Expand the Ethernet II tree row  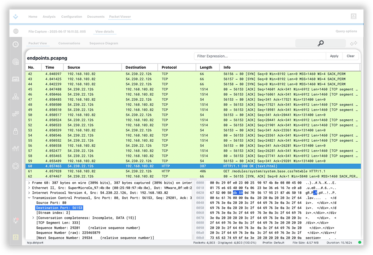point(29,188)
